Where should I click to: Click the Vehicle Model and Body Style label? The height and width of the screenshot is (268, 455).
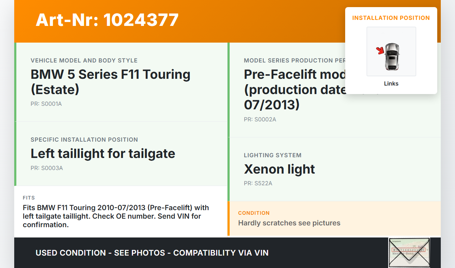point(84,60)
